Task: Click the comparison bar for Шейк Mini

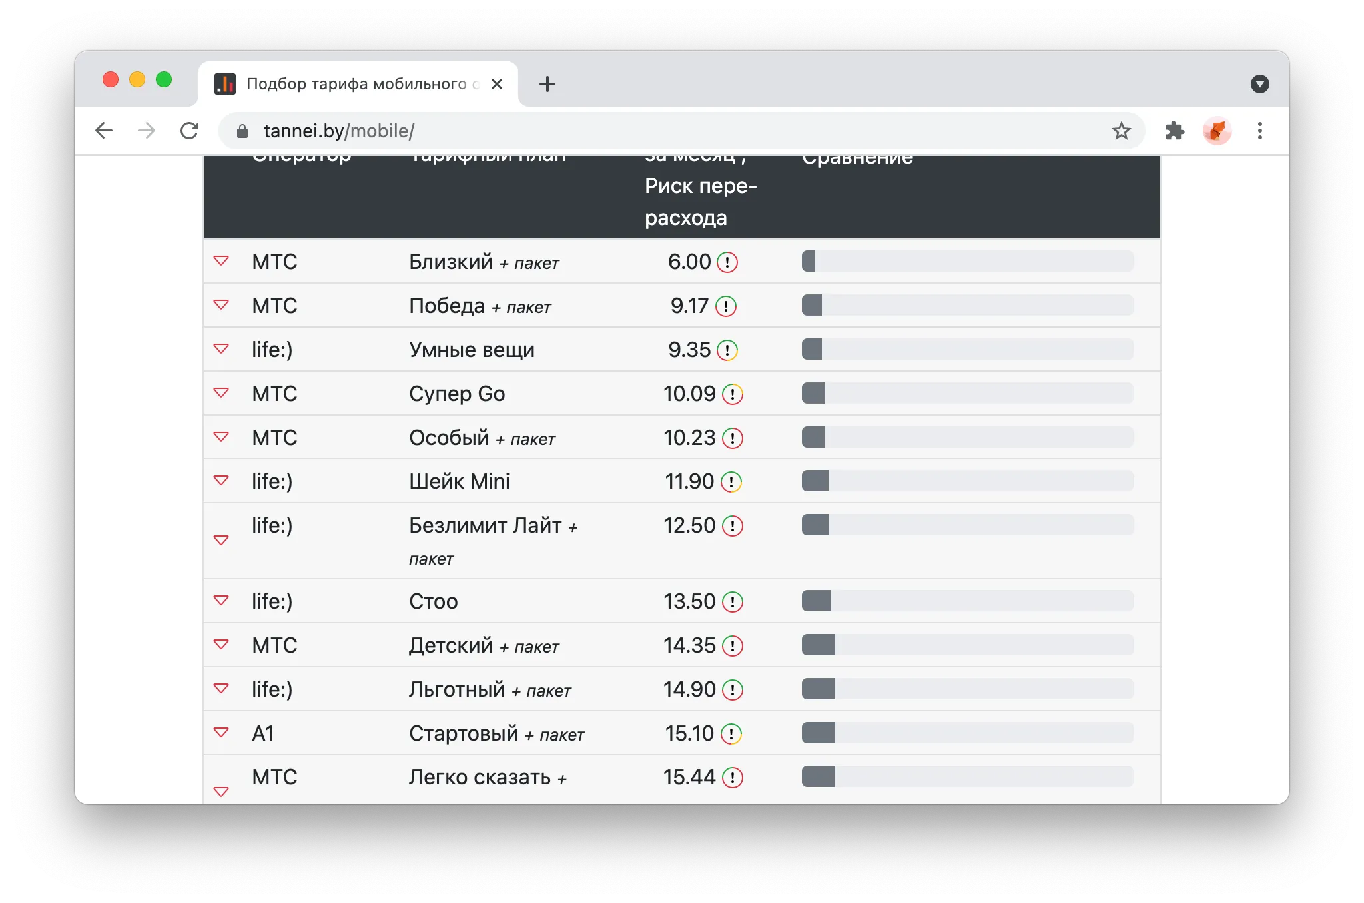Action: pyautogui.click(x=968, y=481)
